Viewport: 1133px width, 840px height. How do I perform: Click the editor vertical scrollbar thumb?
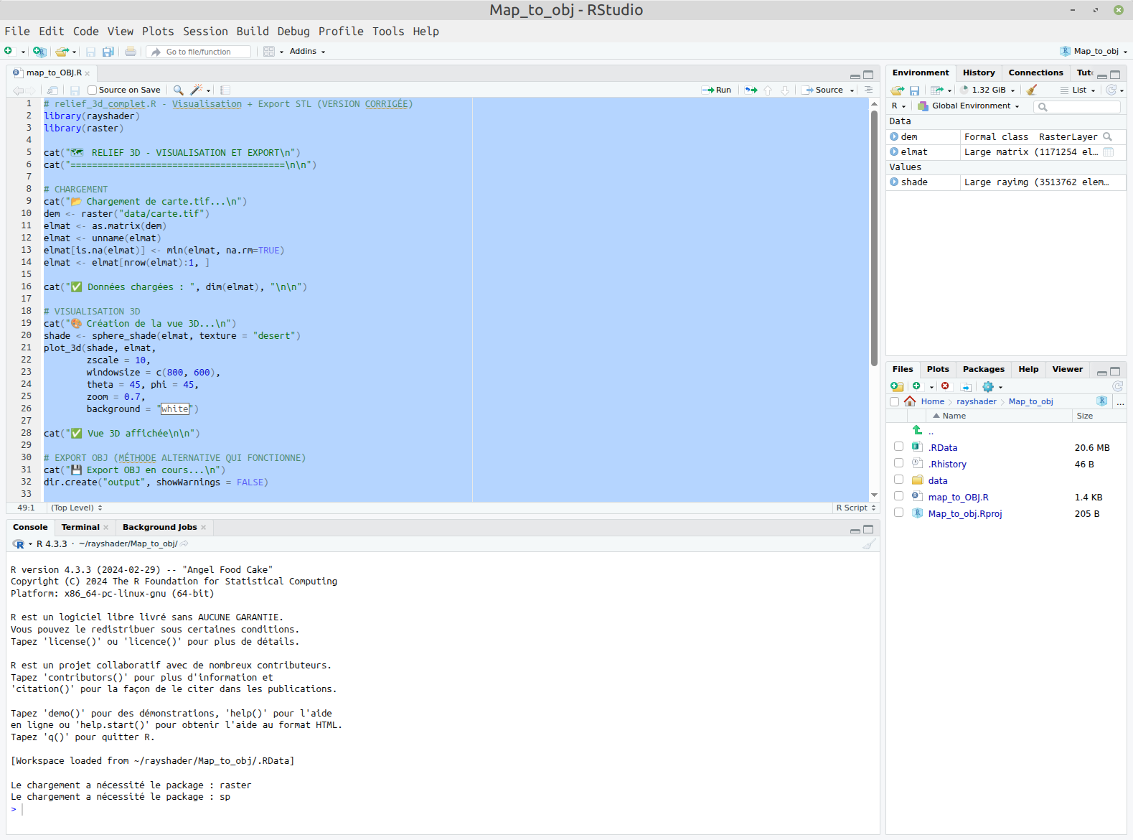tap(874, 237)
